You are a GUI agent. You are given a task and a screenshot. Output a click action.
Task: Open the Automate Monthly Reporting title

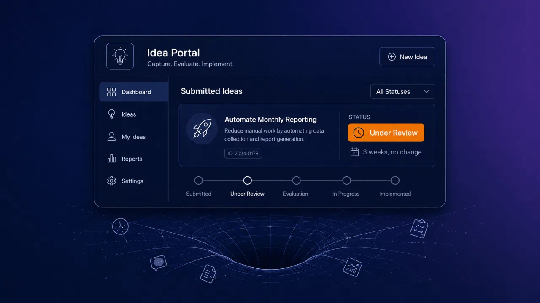(x=270, y=120)
